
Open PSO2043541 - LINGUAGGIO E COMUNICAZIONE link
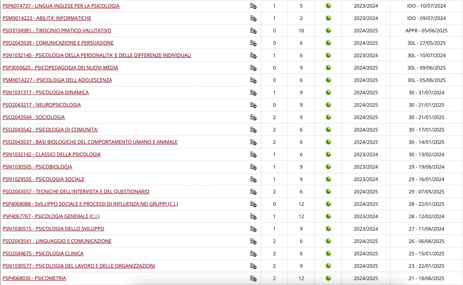pos(57,241)
